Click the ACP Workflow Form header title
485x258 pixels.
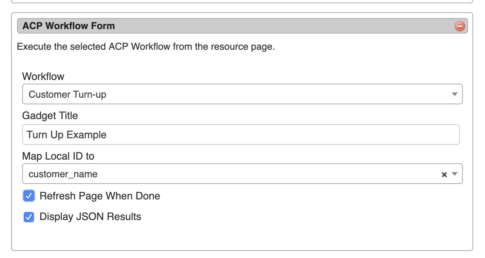69,26
